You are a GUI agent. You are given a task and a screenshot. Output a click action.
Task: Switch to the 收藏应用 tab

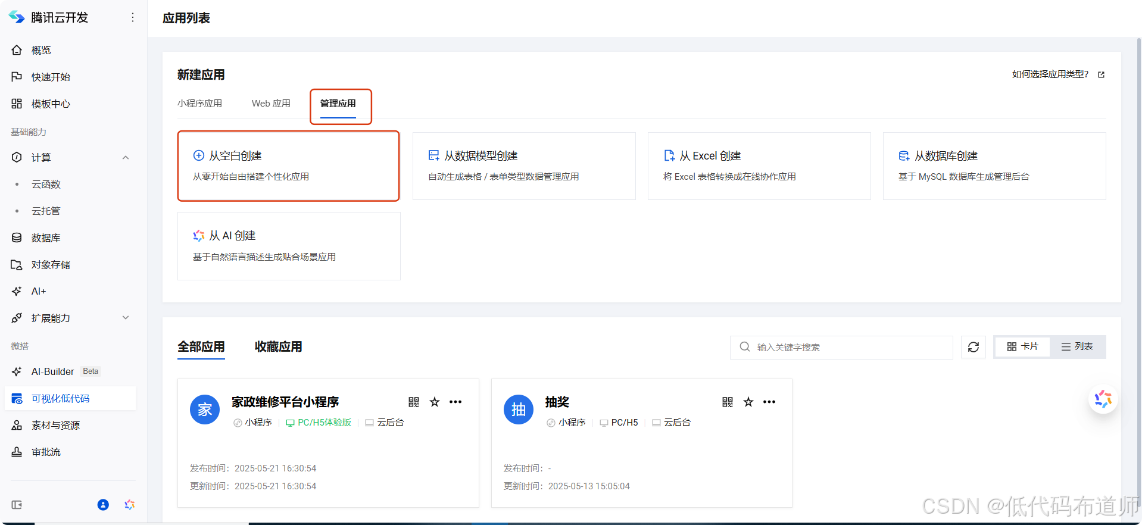click(x=278, y=346)
